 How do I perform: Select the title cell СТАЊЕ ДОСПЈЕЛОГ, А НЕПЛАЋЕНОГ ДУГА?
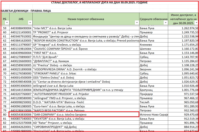point(99,2)
